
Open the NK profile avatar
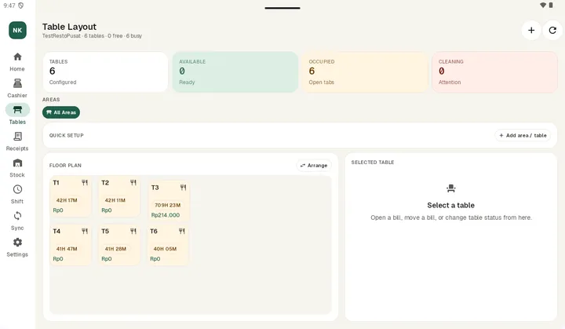pyautogui.click(x=17, y=31)
